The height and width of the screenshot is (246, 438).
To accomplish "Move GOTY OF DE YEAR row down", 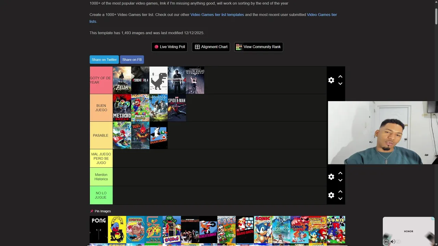I will 340,84.
